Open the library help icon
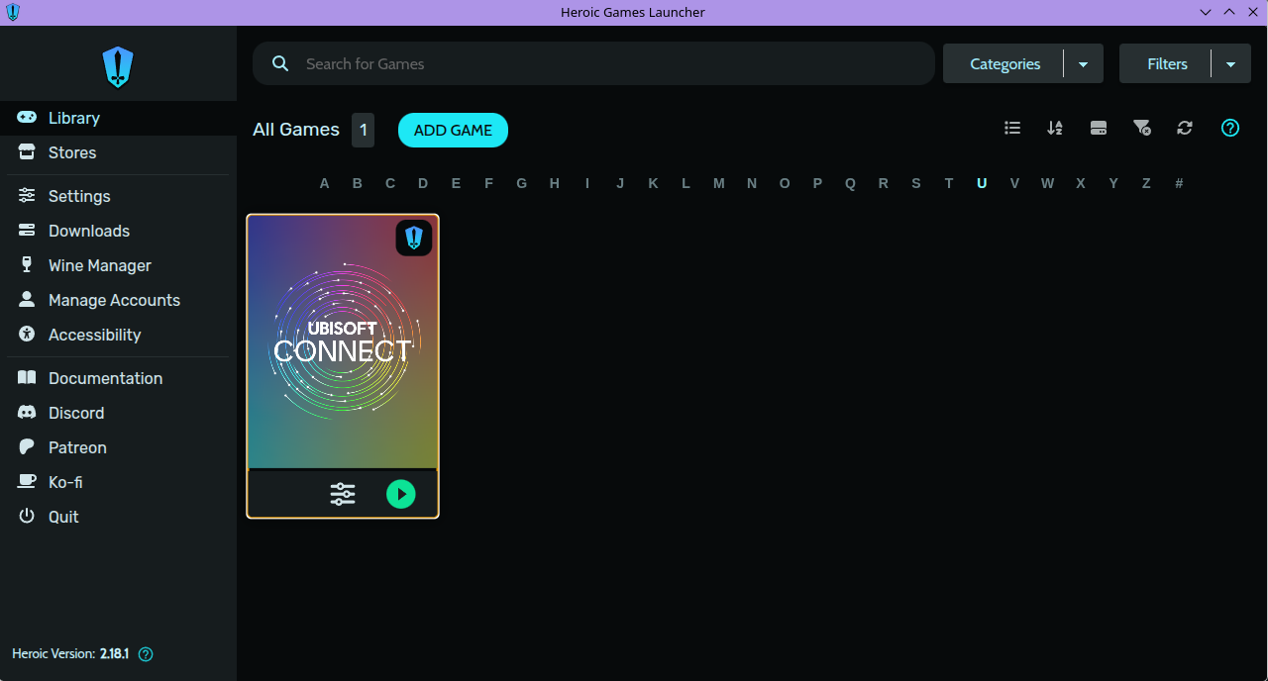Viewport: 1268px width, 681px height. (1230, 128)
